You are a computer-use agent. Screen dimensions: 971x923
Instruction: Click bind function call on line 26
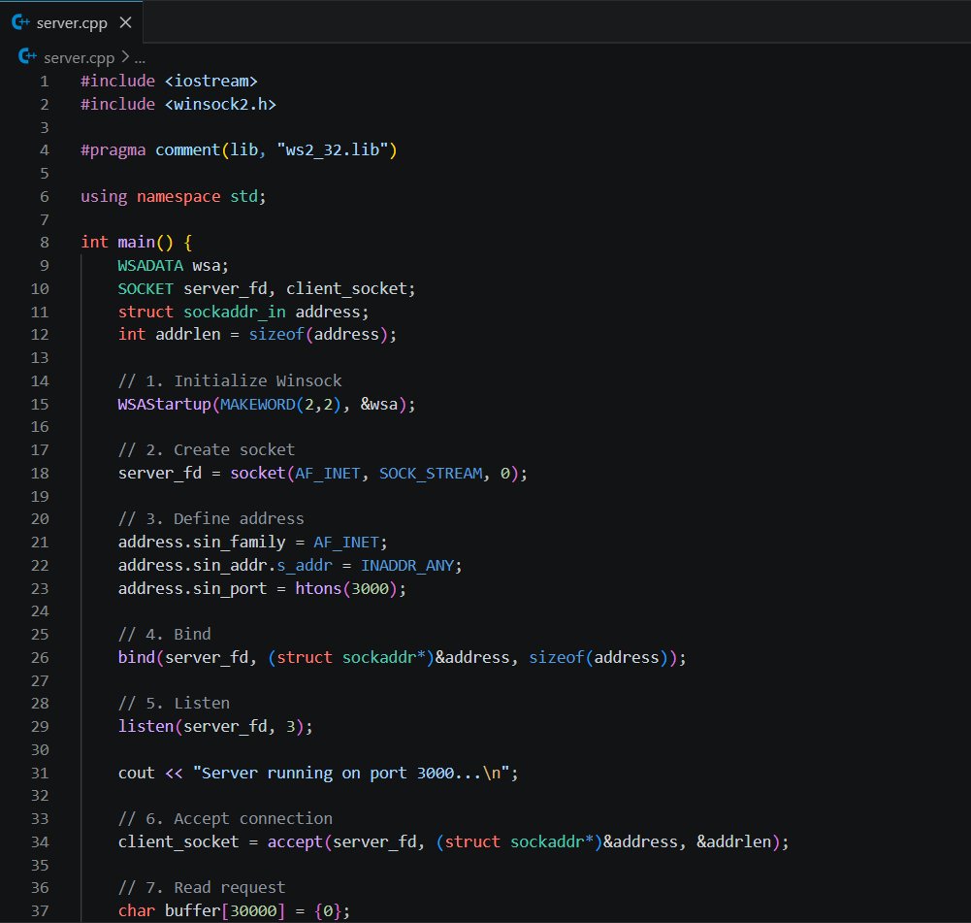[x=136, y=658]
